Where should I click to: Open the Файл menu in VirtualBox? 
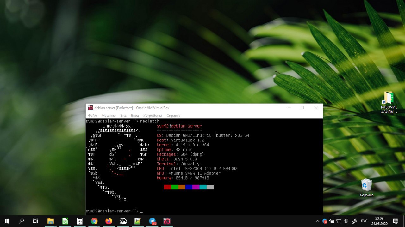tap(92, 116)
